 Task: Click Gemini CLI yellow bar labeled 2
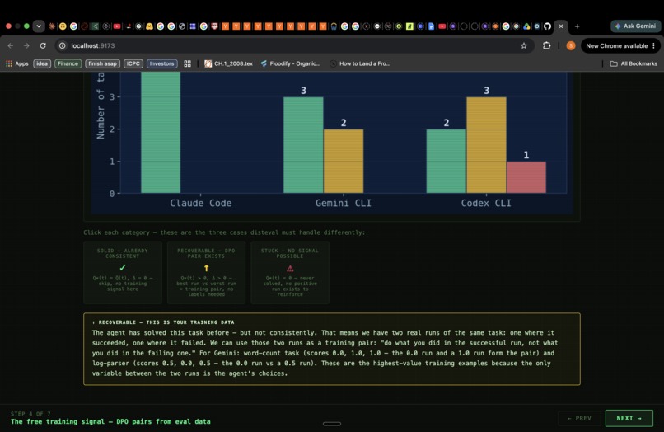click(344, 161)
